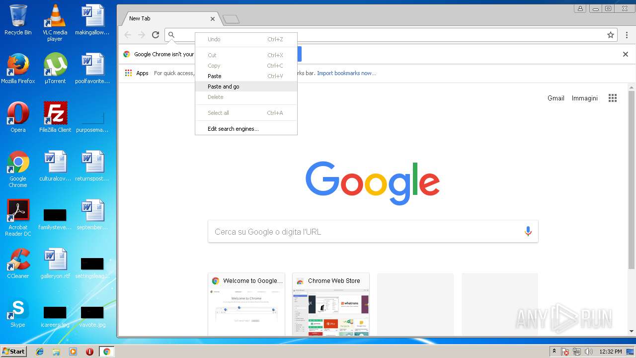
Task: Click the Chrome reload button
Action: (x=156, y=35)
